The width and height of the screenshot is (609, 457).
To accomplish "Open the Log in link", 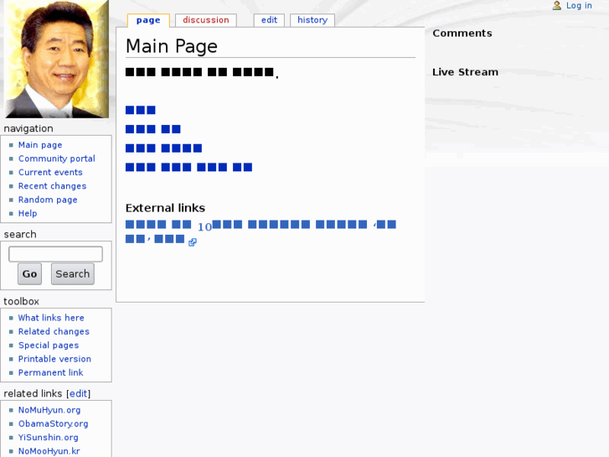I will [x=579, y=5].
